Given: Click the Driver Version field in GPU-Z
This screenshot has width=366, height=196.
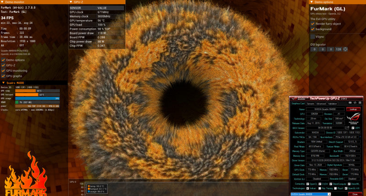Looking at the screenshot, I should [x=333, y=160].
